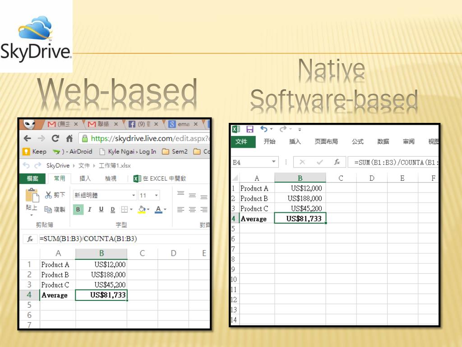Open the B4 Name Box dropdown
The image size is (462, 347).
point(274,162)
